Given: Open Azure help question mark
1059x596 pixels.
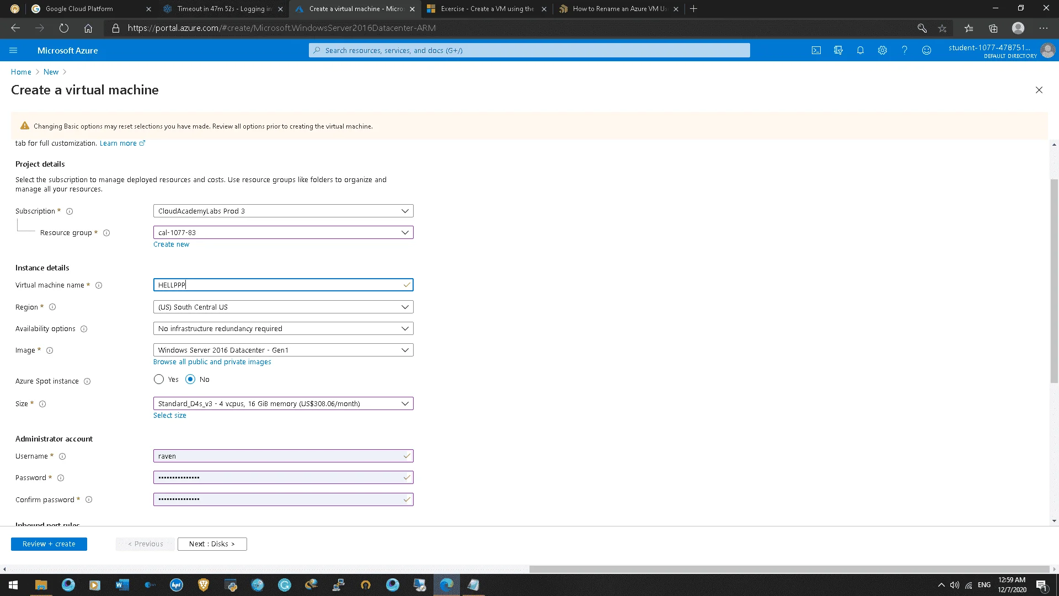Looking at the screenshot, I should (905, 50).
